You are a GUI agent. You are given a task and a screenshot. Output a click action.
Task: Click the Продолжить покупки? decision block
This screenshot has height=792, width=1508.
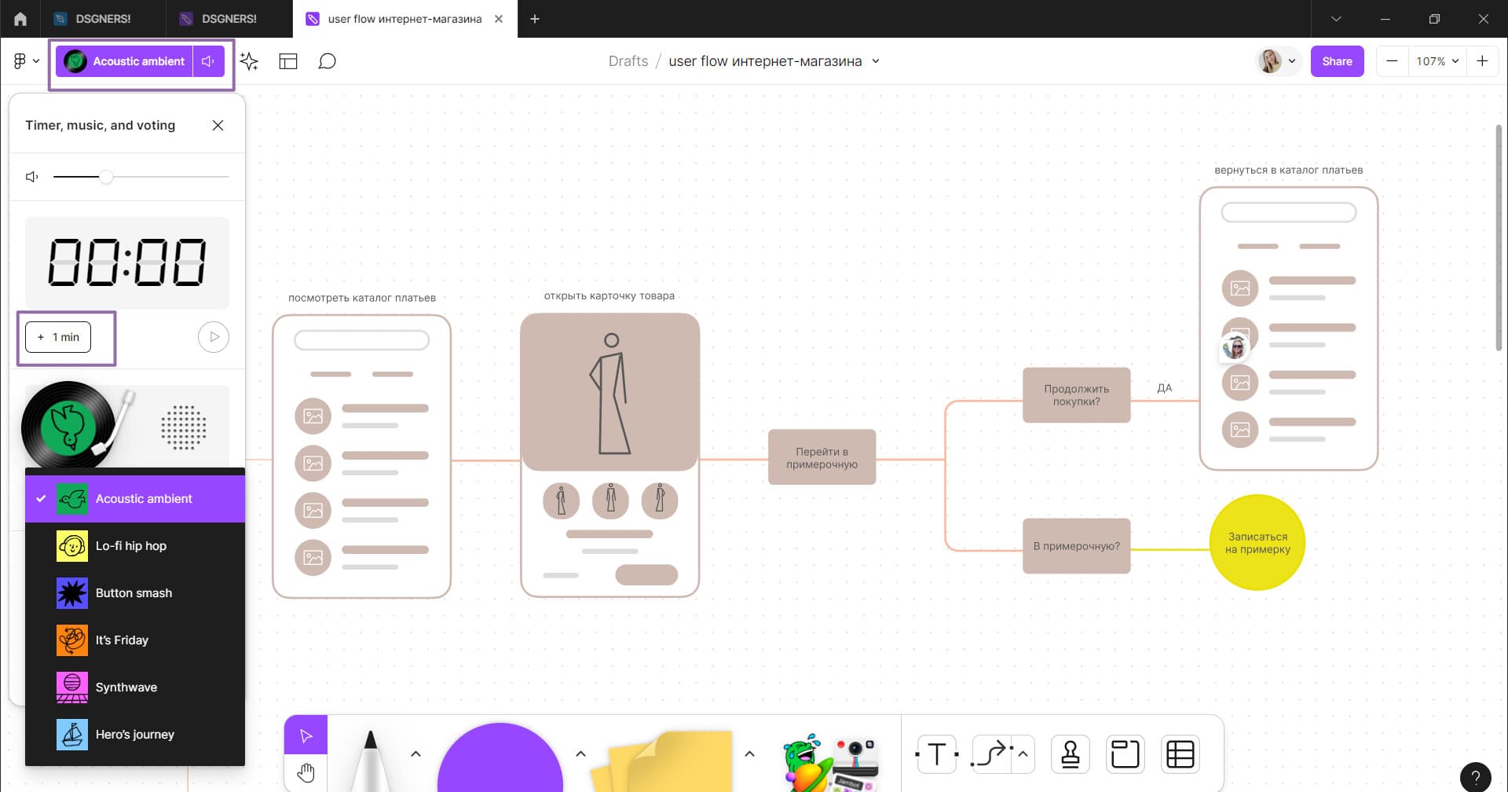[1076, 395]
